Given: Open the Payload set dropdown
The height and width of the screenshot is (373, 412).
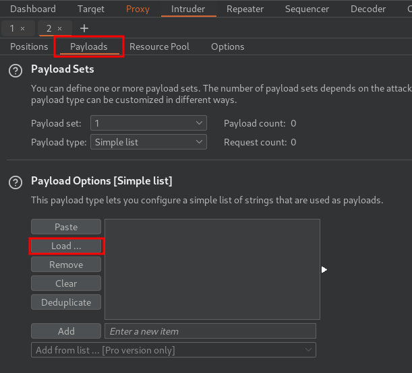Looking at the screenshot, I should (x=148, y=123).
